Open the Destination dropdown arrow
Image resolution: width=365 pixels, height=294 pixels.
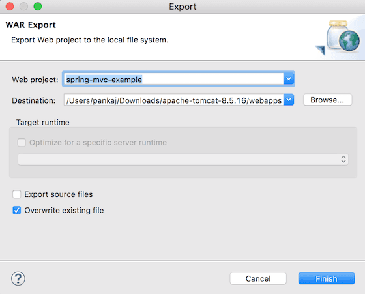tap(289, 100)
